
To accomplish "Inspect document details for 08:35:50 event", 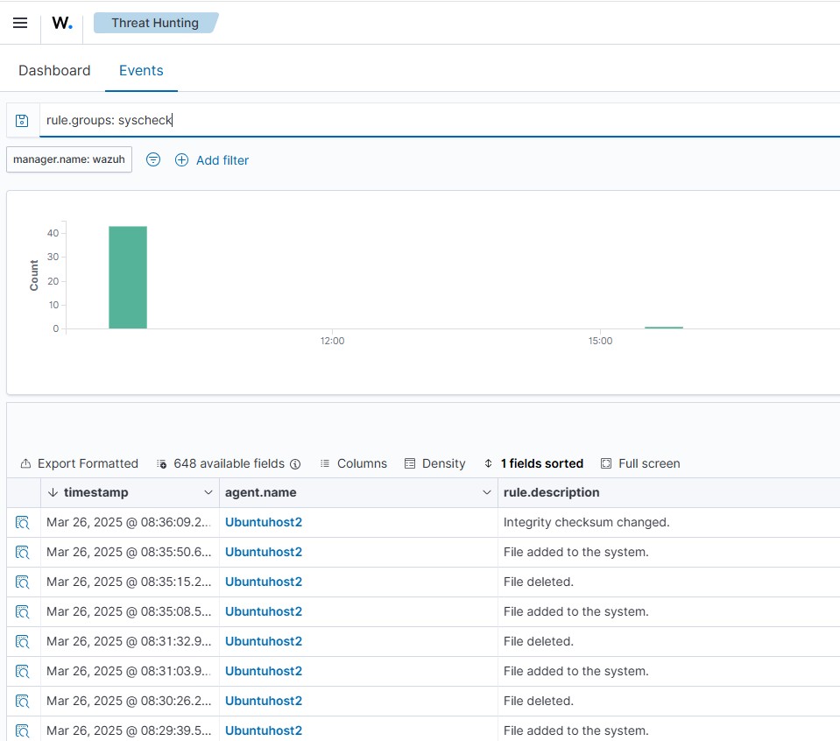I will pyautogui.click(x=23, y=553).
